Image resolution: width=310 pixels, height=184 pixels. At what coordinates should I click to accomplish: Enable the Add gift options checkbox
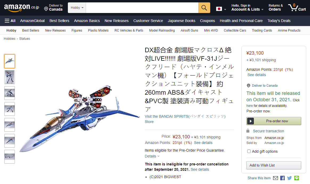click(x=249, y=151)
